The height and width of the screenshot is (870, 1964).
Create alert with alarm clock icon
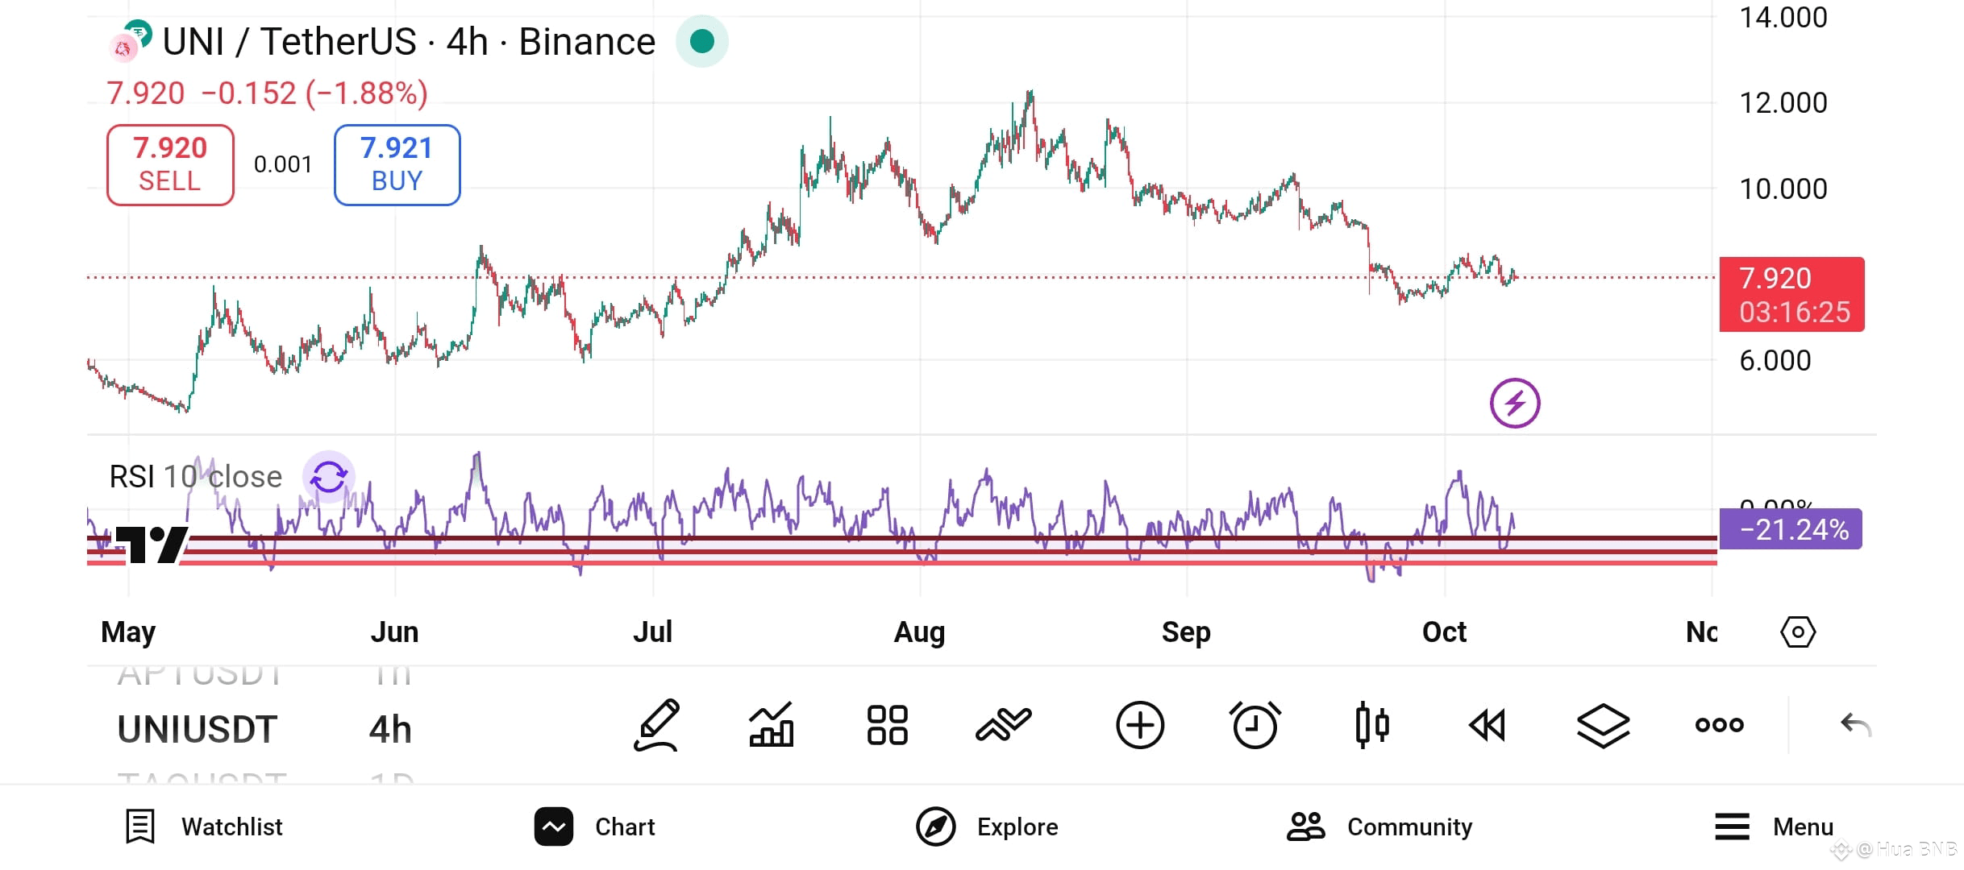(x=1255, y=725)
